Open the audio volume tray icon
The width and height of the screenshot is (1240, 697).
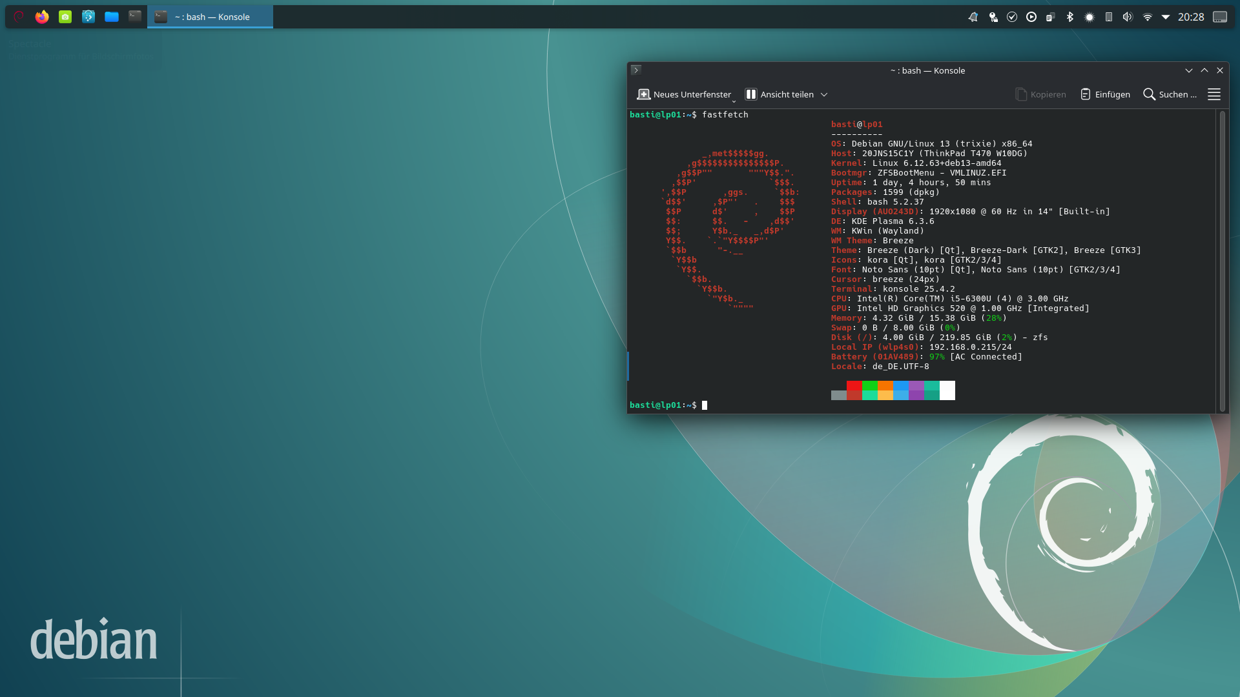click(1128, 17)
